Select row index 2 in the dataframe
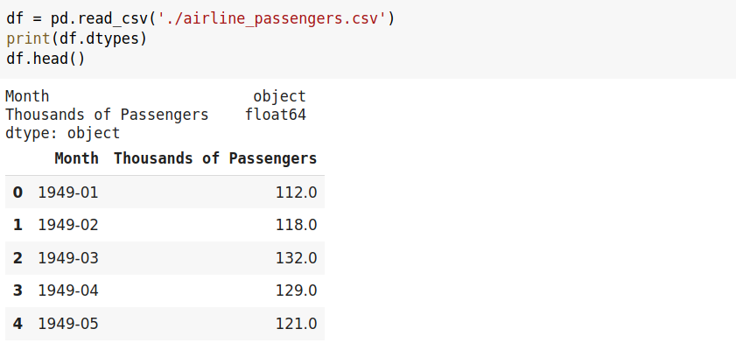The height and width of the screenshot is (350, 736). tap(18, 258)
